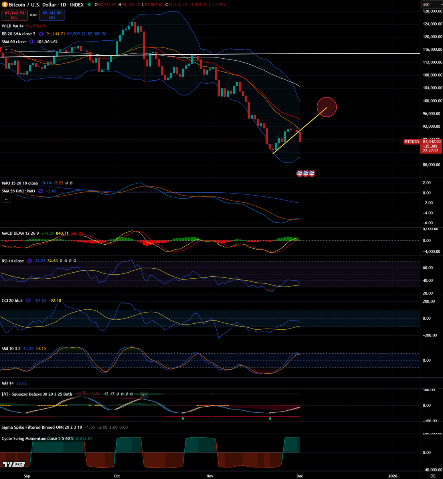Select the PMO 35 20 10 close legend
443x479 pixels.
point(20,183)
